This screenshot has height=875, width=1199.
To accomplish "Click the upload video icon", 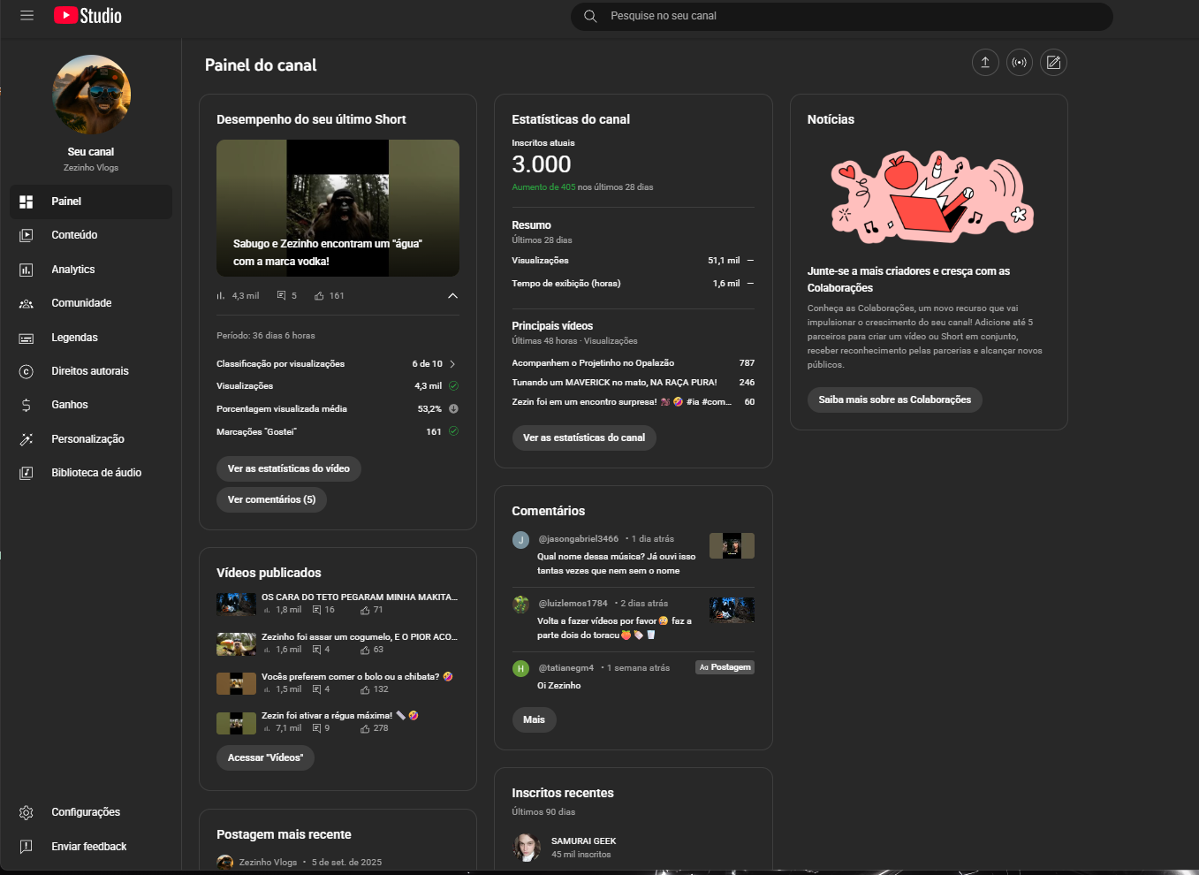I will click(985, 63).
